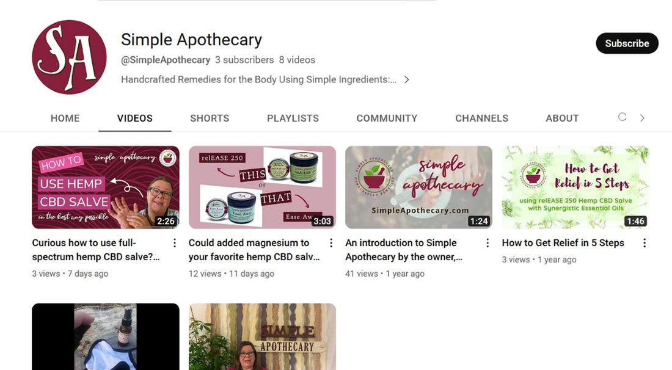This screenshot has height=370, width=672.
Task: Open 'Curious how to use full-spectrum hemp' title
Action: point(96,250)
